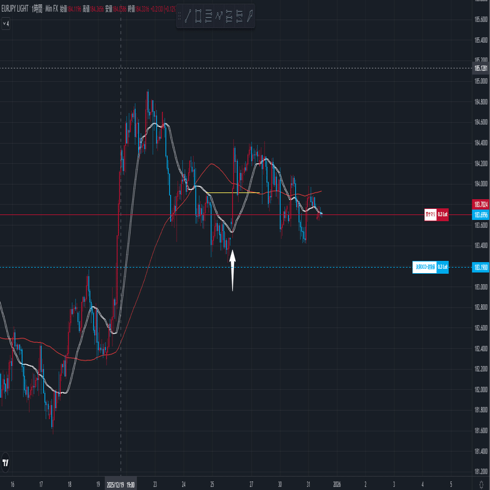
Task: Click the 183.1900 stop price tag
Action: point(480,268)
